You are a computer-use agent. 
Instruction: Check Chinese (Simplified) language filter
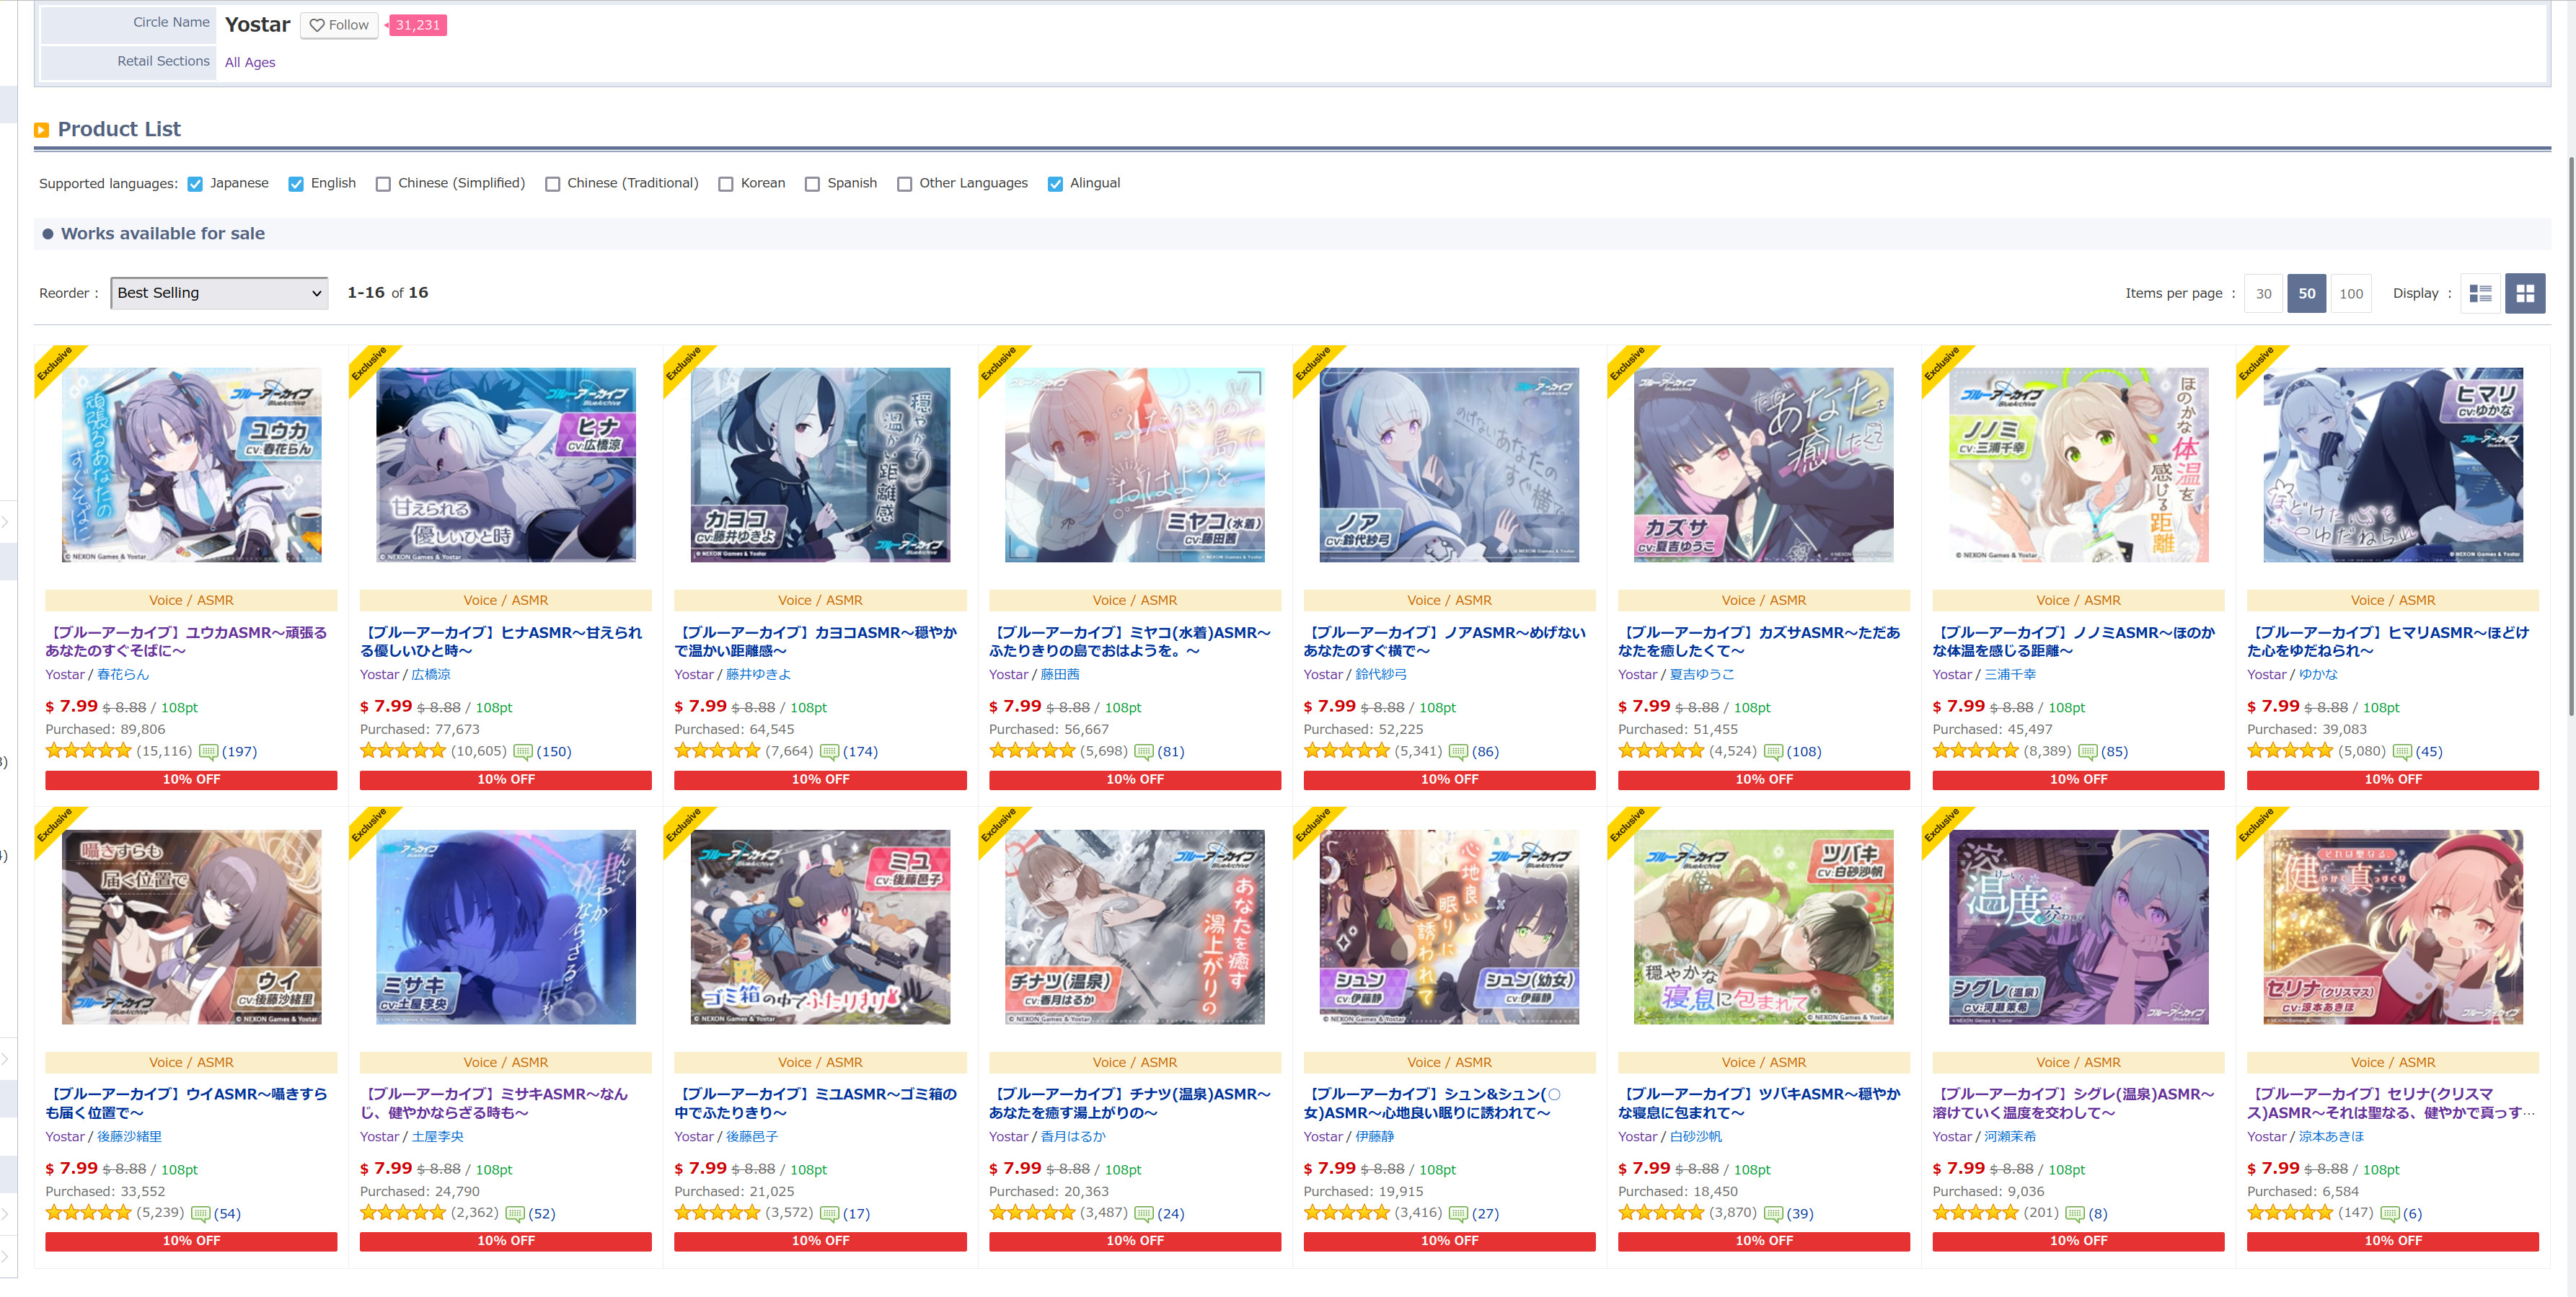coord(383,184)
